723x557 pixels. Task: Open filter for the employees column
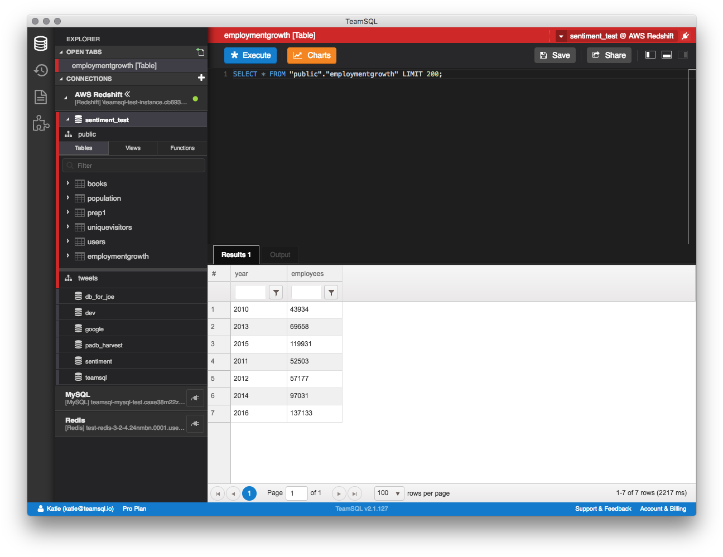(331, 292)
